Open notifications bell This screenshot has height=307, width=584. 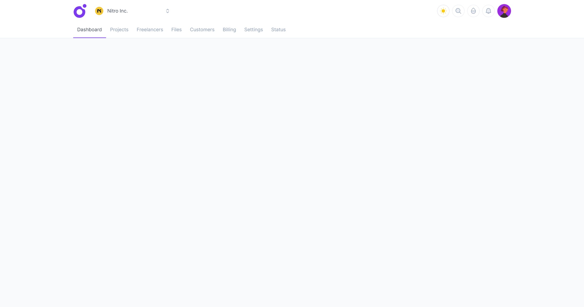coord(488,11)
